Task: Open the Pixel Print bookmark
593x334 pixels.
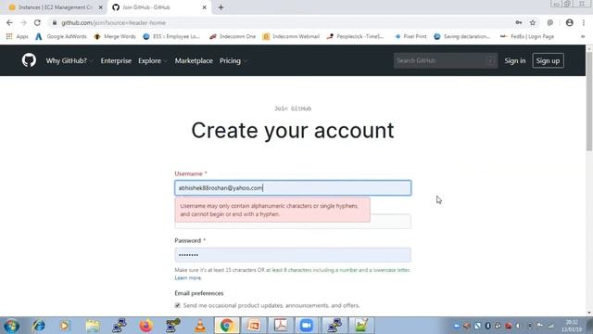Action: tap(410, 36)
